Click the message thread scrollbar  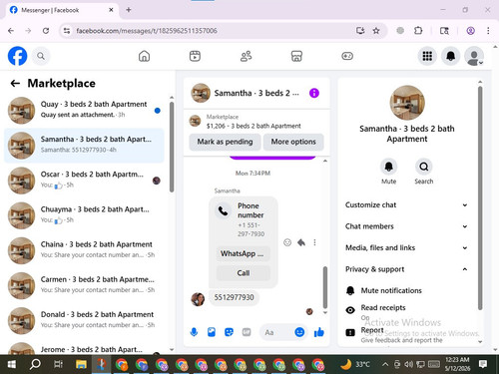click(325, 287)
